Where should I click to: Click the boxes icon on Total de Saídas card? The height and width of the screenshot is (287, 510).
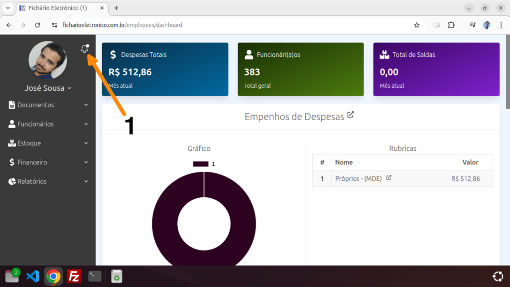pos(384,55)
